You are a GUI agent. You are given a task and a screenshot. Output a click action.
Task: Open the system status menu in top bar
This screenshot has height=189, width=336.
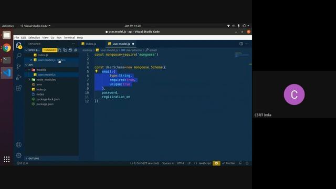click(x=238, y=26)
